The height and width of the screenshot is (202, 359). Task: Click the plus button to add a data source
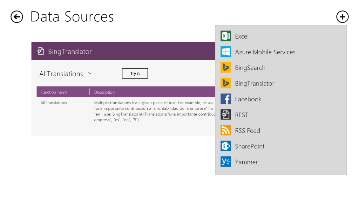[343, 16]
